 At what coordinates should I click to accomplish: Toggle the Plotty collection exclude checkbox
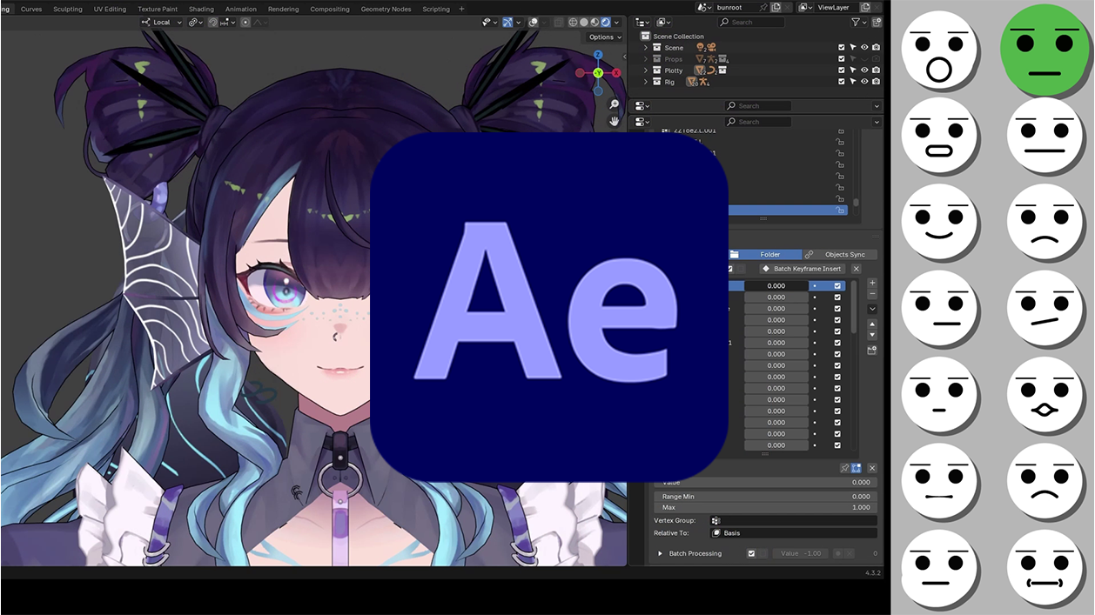tap(842, 70)
